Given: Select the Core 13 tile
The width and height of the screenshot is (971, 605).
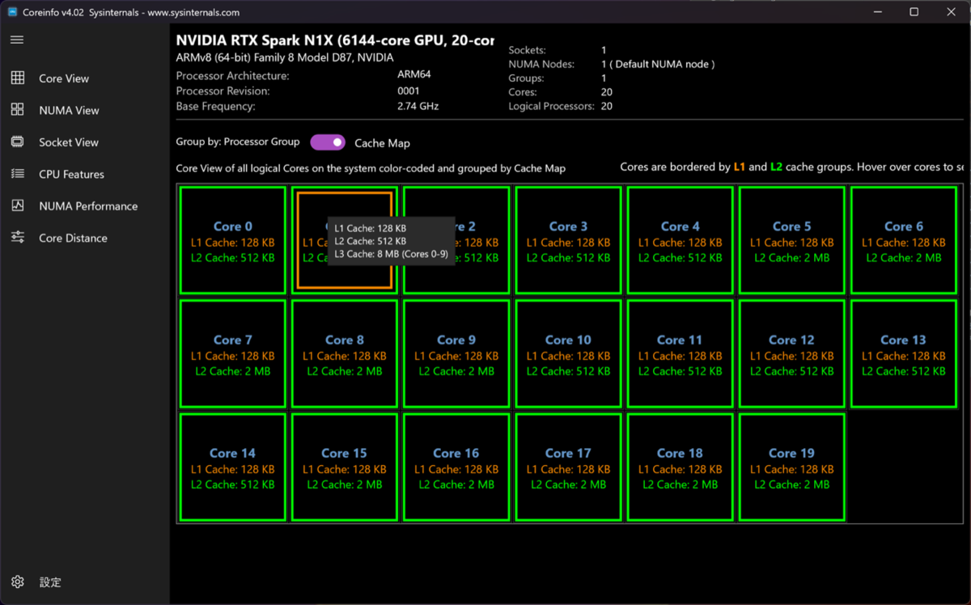Looking at the screenshot, I should [x=903, y=353].
